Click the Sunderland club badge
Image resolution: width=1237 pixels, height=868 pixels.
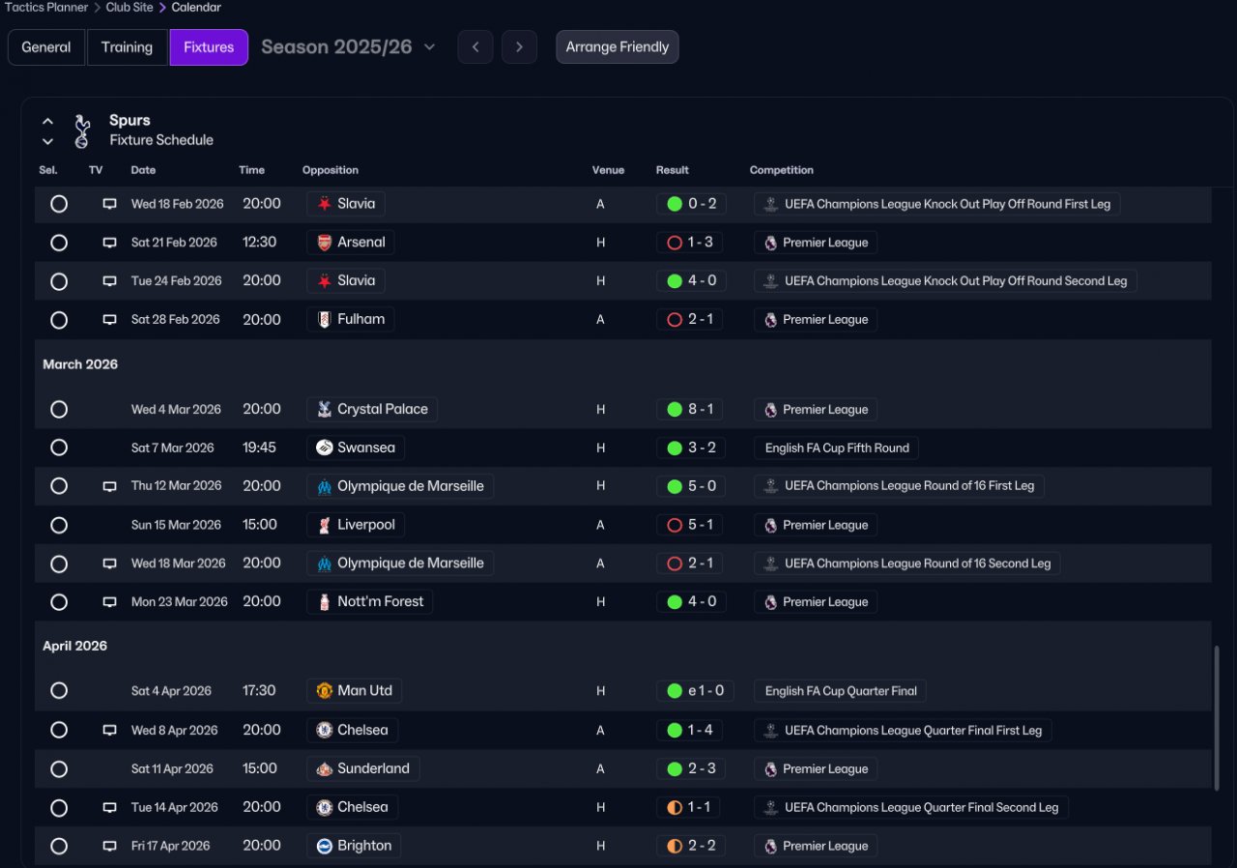[325, 768]
